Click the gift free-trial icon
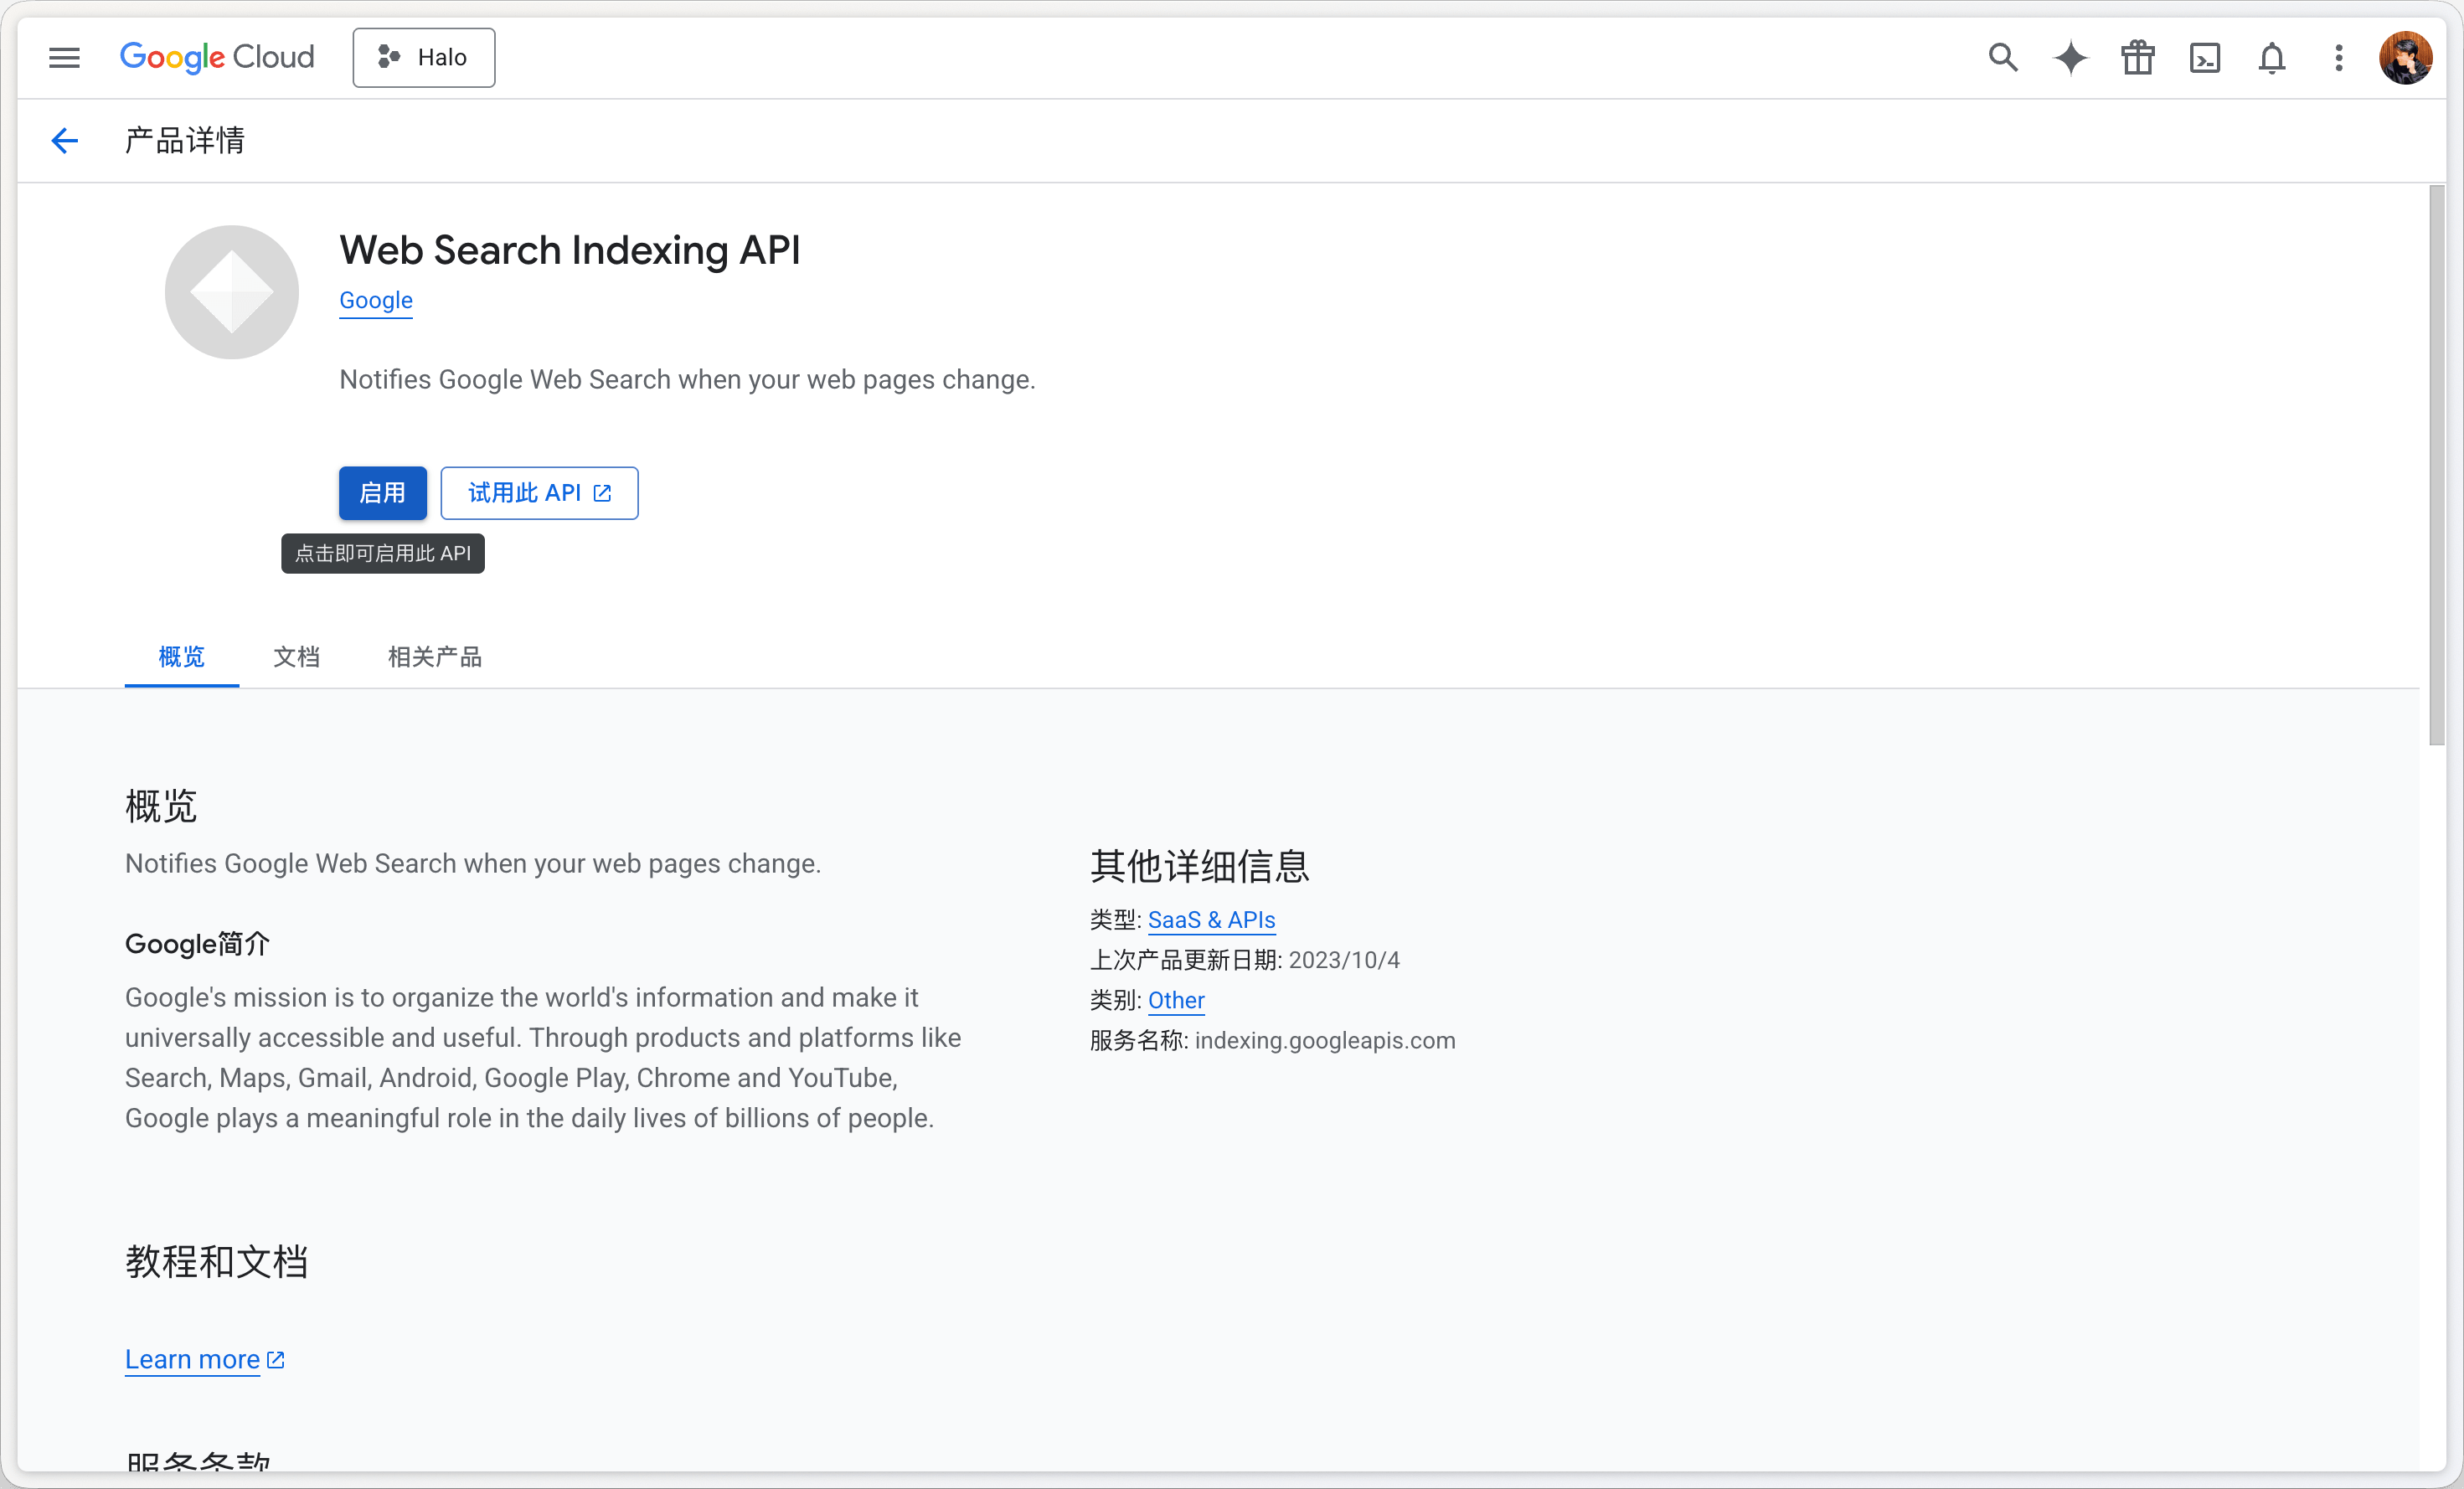 2137,58
